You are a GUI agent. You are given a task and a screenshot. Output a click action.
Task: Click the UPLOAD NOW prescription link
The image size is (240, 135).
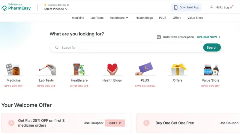click(207, 37)
